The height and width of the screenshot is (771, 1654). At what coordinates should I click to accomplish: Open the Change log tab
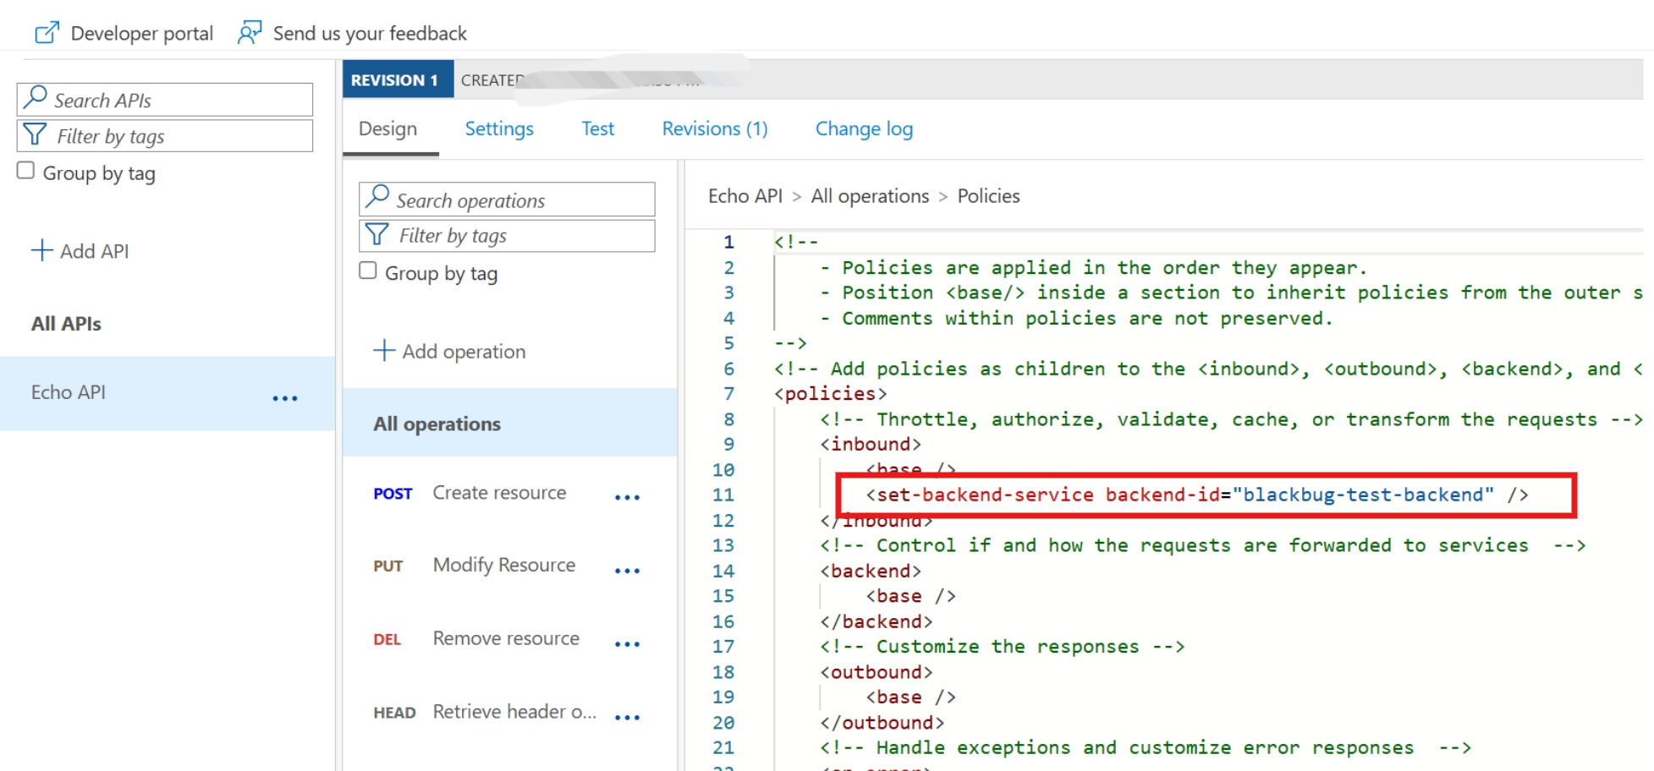click(864, 128)
